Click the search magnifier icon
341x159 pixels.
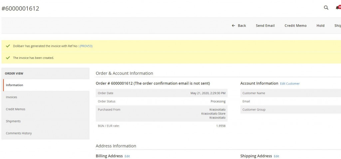click(x=326, y=8)
